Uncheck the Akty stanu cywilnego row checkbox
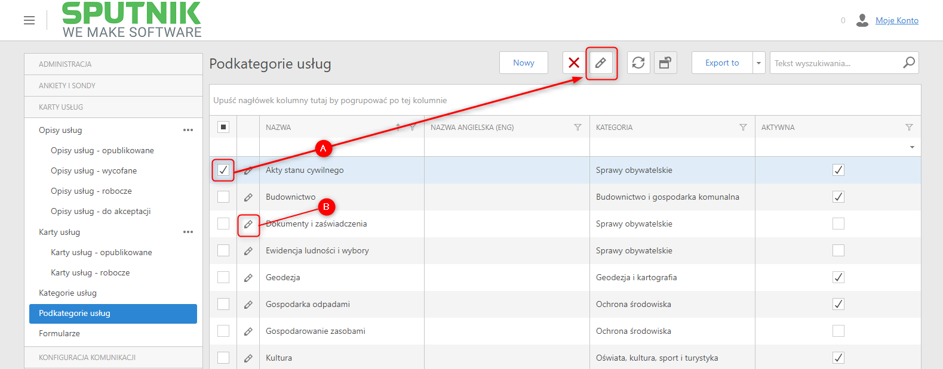The image size is (943, 369). (x=223, y=170)
